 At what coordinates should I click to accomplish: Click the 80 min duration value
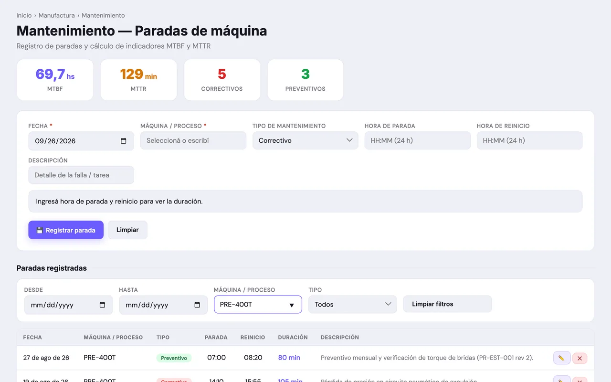pos(289,358)
